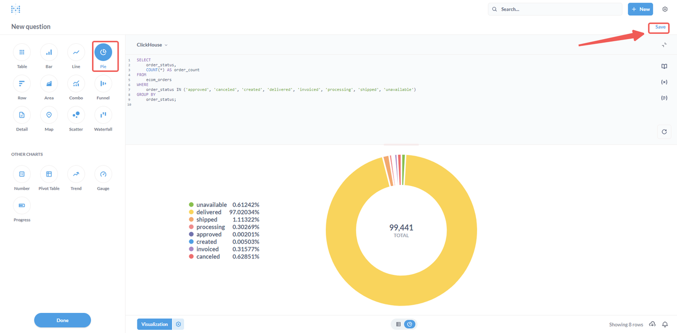
Task: Select the Gauge visualization
Action: pyautogui.click(x=103, y=174)
